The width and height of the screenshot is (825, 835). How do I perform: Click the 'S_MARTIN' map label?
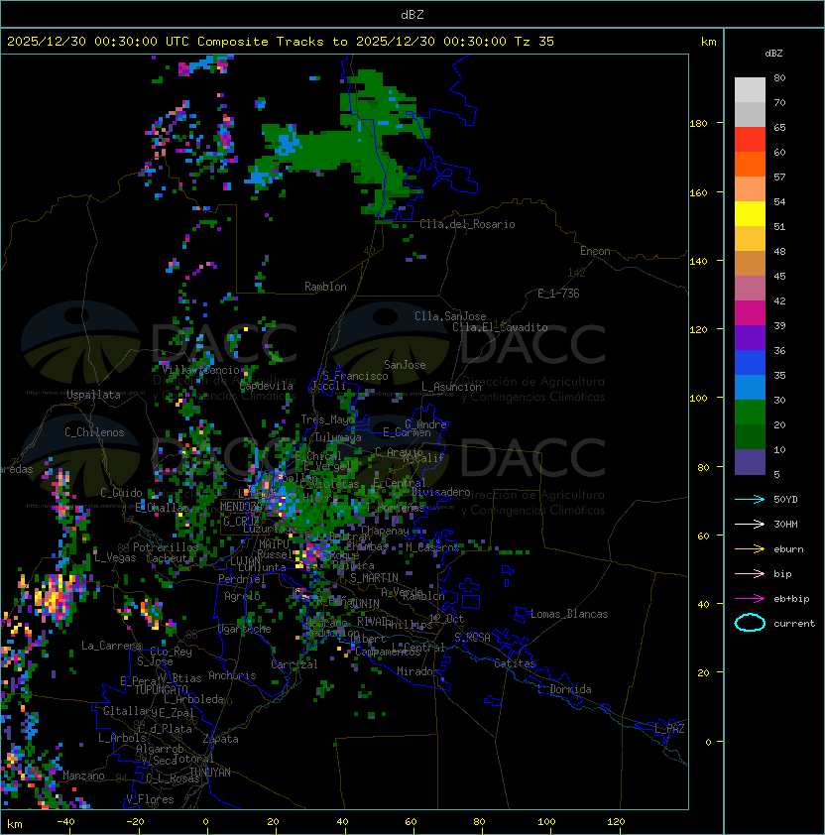click(374, 578)
